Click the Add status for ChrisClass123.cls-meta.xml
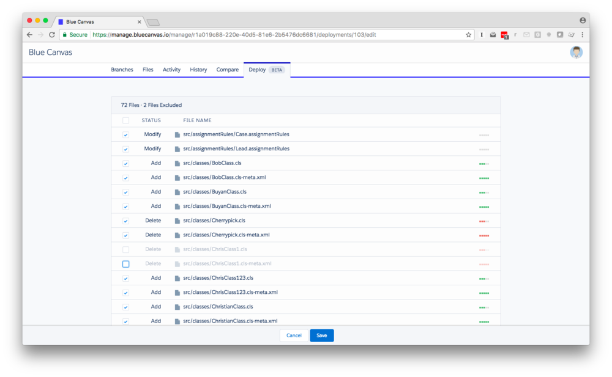This screenshot has height=377, width=612. (156, 293)
